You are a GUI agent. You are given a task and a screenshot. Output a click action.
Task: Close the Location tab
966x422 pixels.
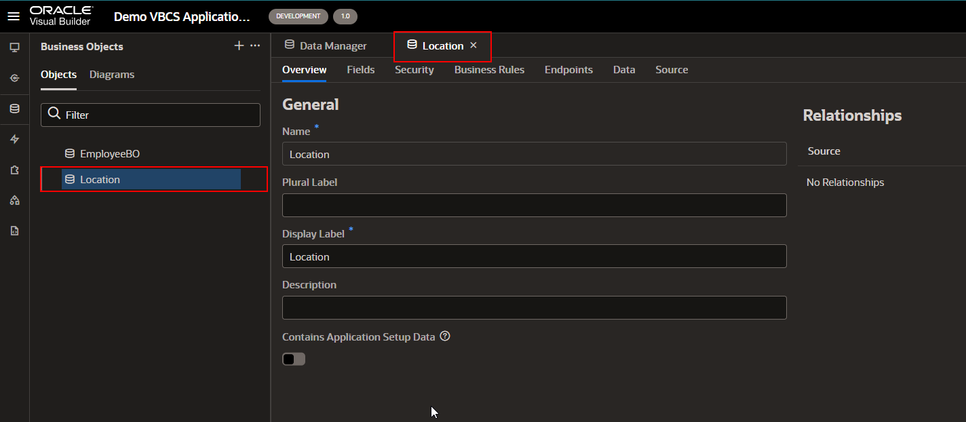(x=474, y=45)
